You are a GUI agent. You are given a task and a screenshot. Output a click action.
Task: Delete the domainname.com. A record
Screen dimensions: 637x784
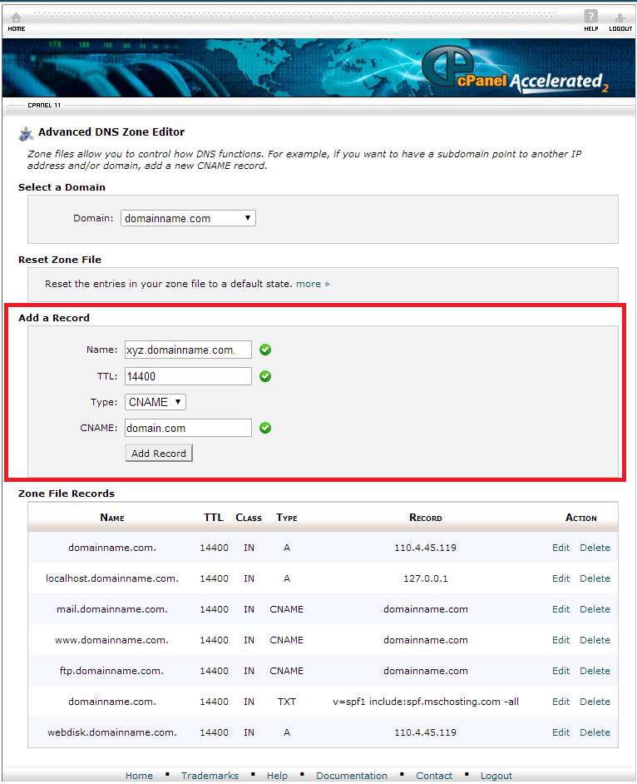595,548
